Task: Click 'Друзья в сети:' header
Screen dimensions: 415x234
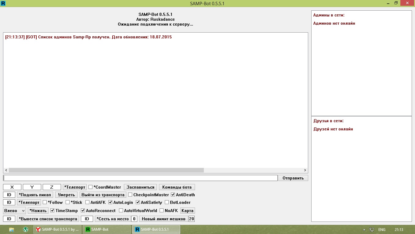Action: pyautogui.click(x=328, y=121)
